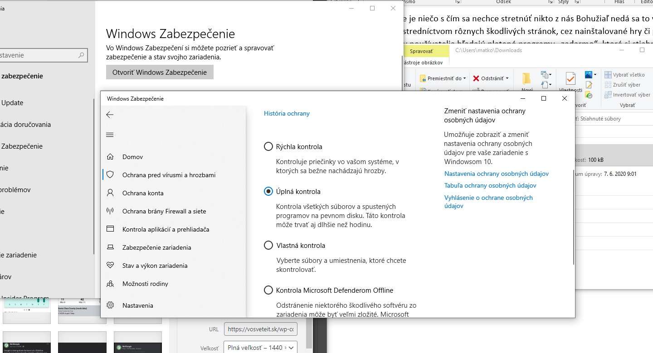Click the Vlastnosti checkmark icon in Explorer
Viewport: 653px width, 353px height.
(x=570, y=79)
